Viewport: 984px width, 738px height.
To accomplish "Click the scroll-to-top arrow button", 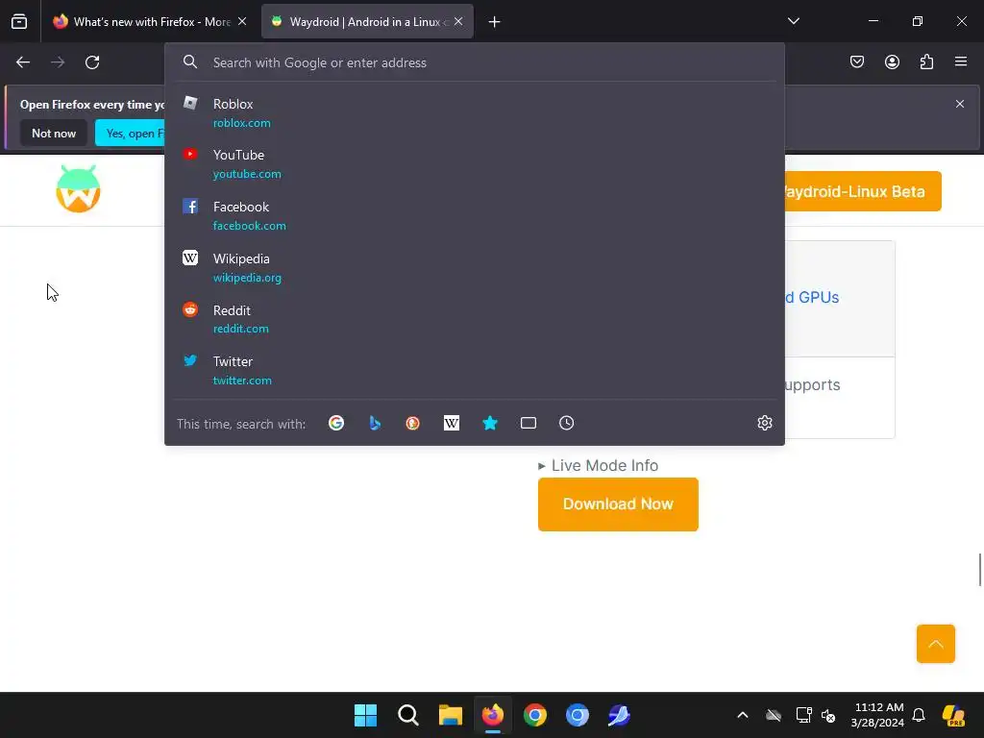I will pos(935,644).
